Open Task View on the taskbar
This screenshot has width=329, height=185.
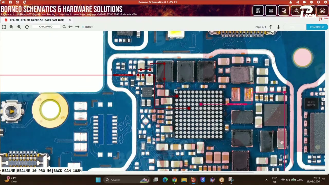point(156,180)
